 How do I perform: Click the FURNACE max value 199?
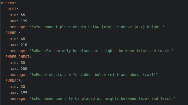24,93
